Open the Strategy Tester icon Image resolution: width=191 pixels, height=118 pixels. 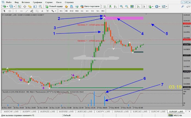40,7
